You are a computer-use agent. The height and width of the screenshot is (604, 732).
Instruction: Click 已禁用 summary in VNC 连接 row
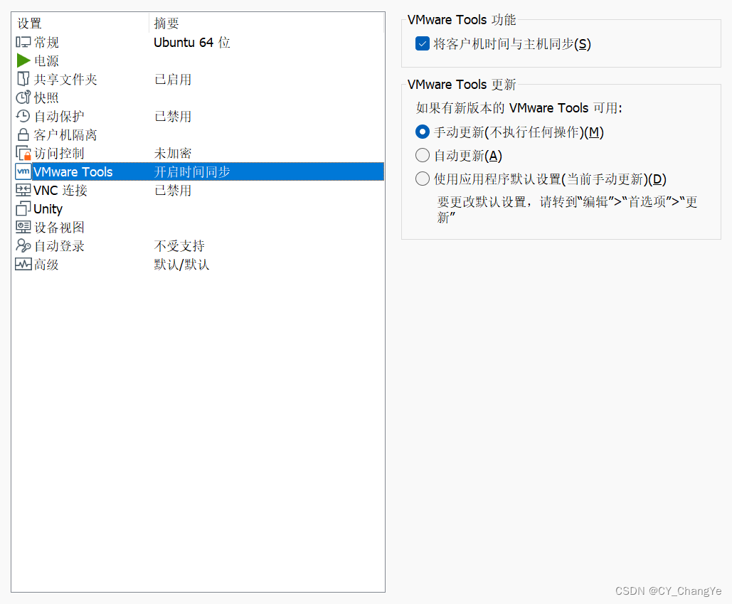[x=173, y=190]
